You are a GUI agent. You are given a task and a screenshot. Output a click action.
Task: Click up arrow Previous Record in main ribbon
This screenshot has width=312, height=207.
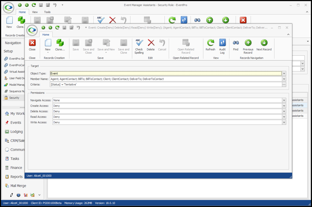point(210,20)
